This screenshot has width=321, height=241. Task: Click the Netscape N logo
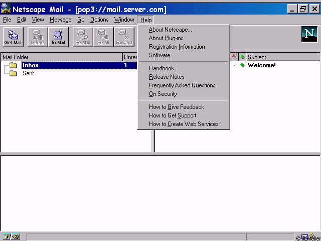tap(309, 35)
